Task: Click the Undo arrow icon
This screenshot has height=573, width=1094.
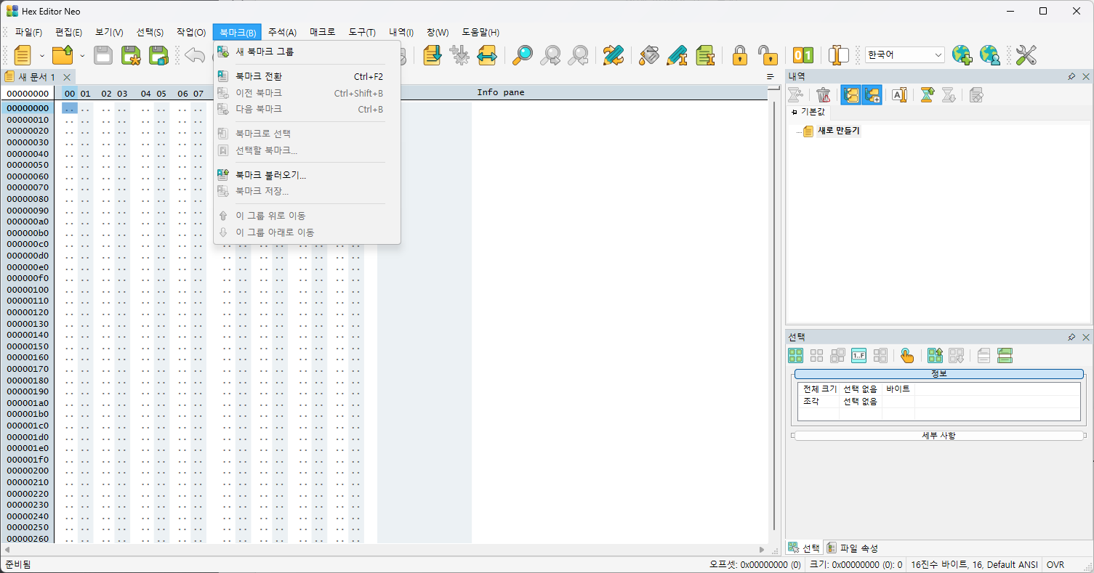Action: [x=194, y=55]
